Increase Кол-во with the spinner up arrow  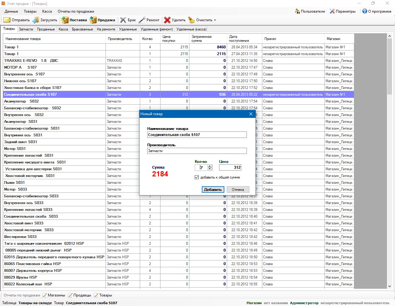pyautogui.click(x=210, y=166)
